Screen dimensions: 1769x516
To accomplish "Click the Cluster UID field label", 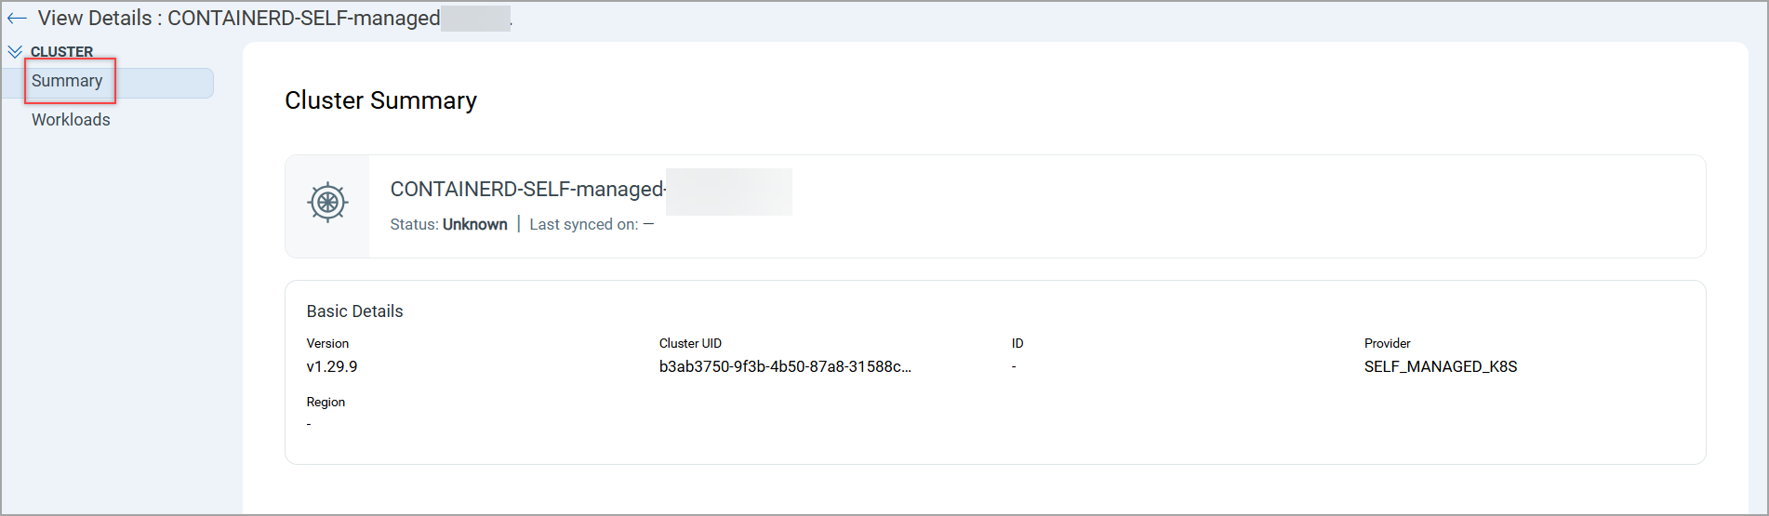I will coord(690,344).
